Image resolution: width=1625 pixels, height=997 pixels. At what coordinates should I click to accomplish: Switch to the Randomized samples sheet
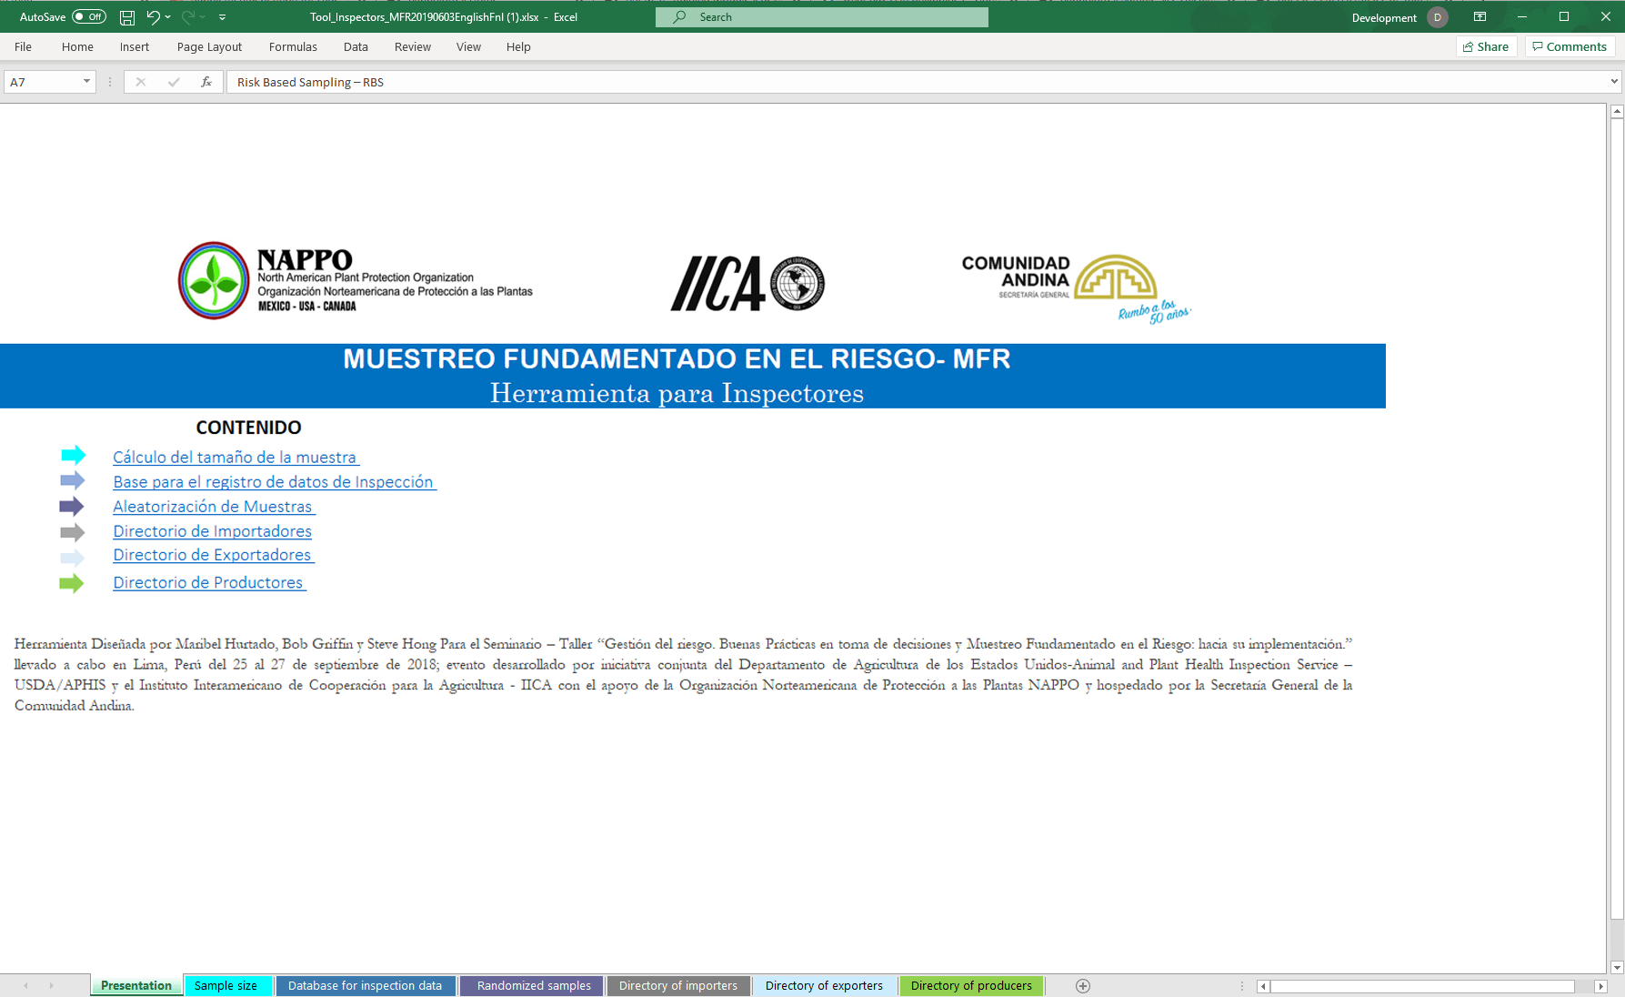click(534, 986)
